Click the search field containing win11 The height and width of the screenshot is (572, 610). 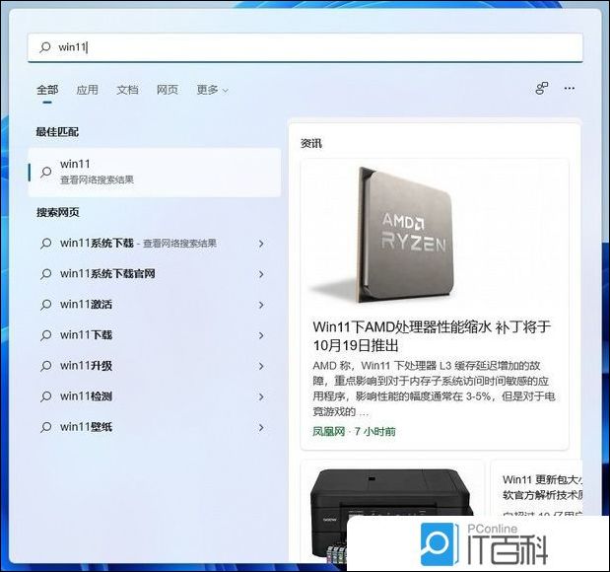(x=305, y=47)
